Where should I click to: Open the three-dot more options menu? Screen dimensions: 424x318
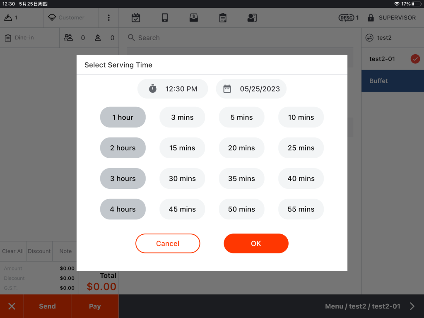tap(108, 18)
